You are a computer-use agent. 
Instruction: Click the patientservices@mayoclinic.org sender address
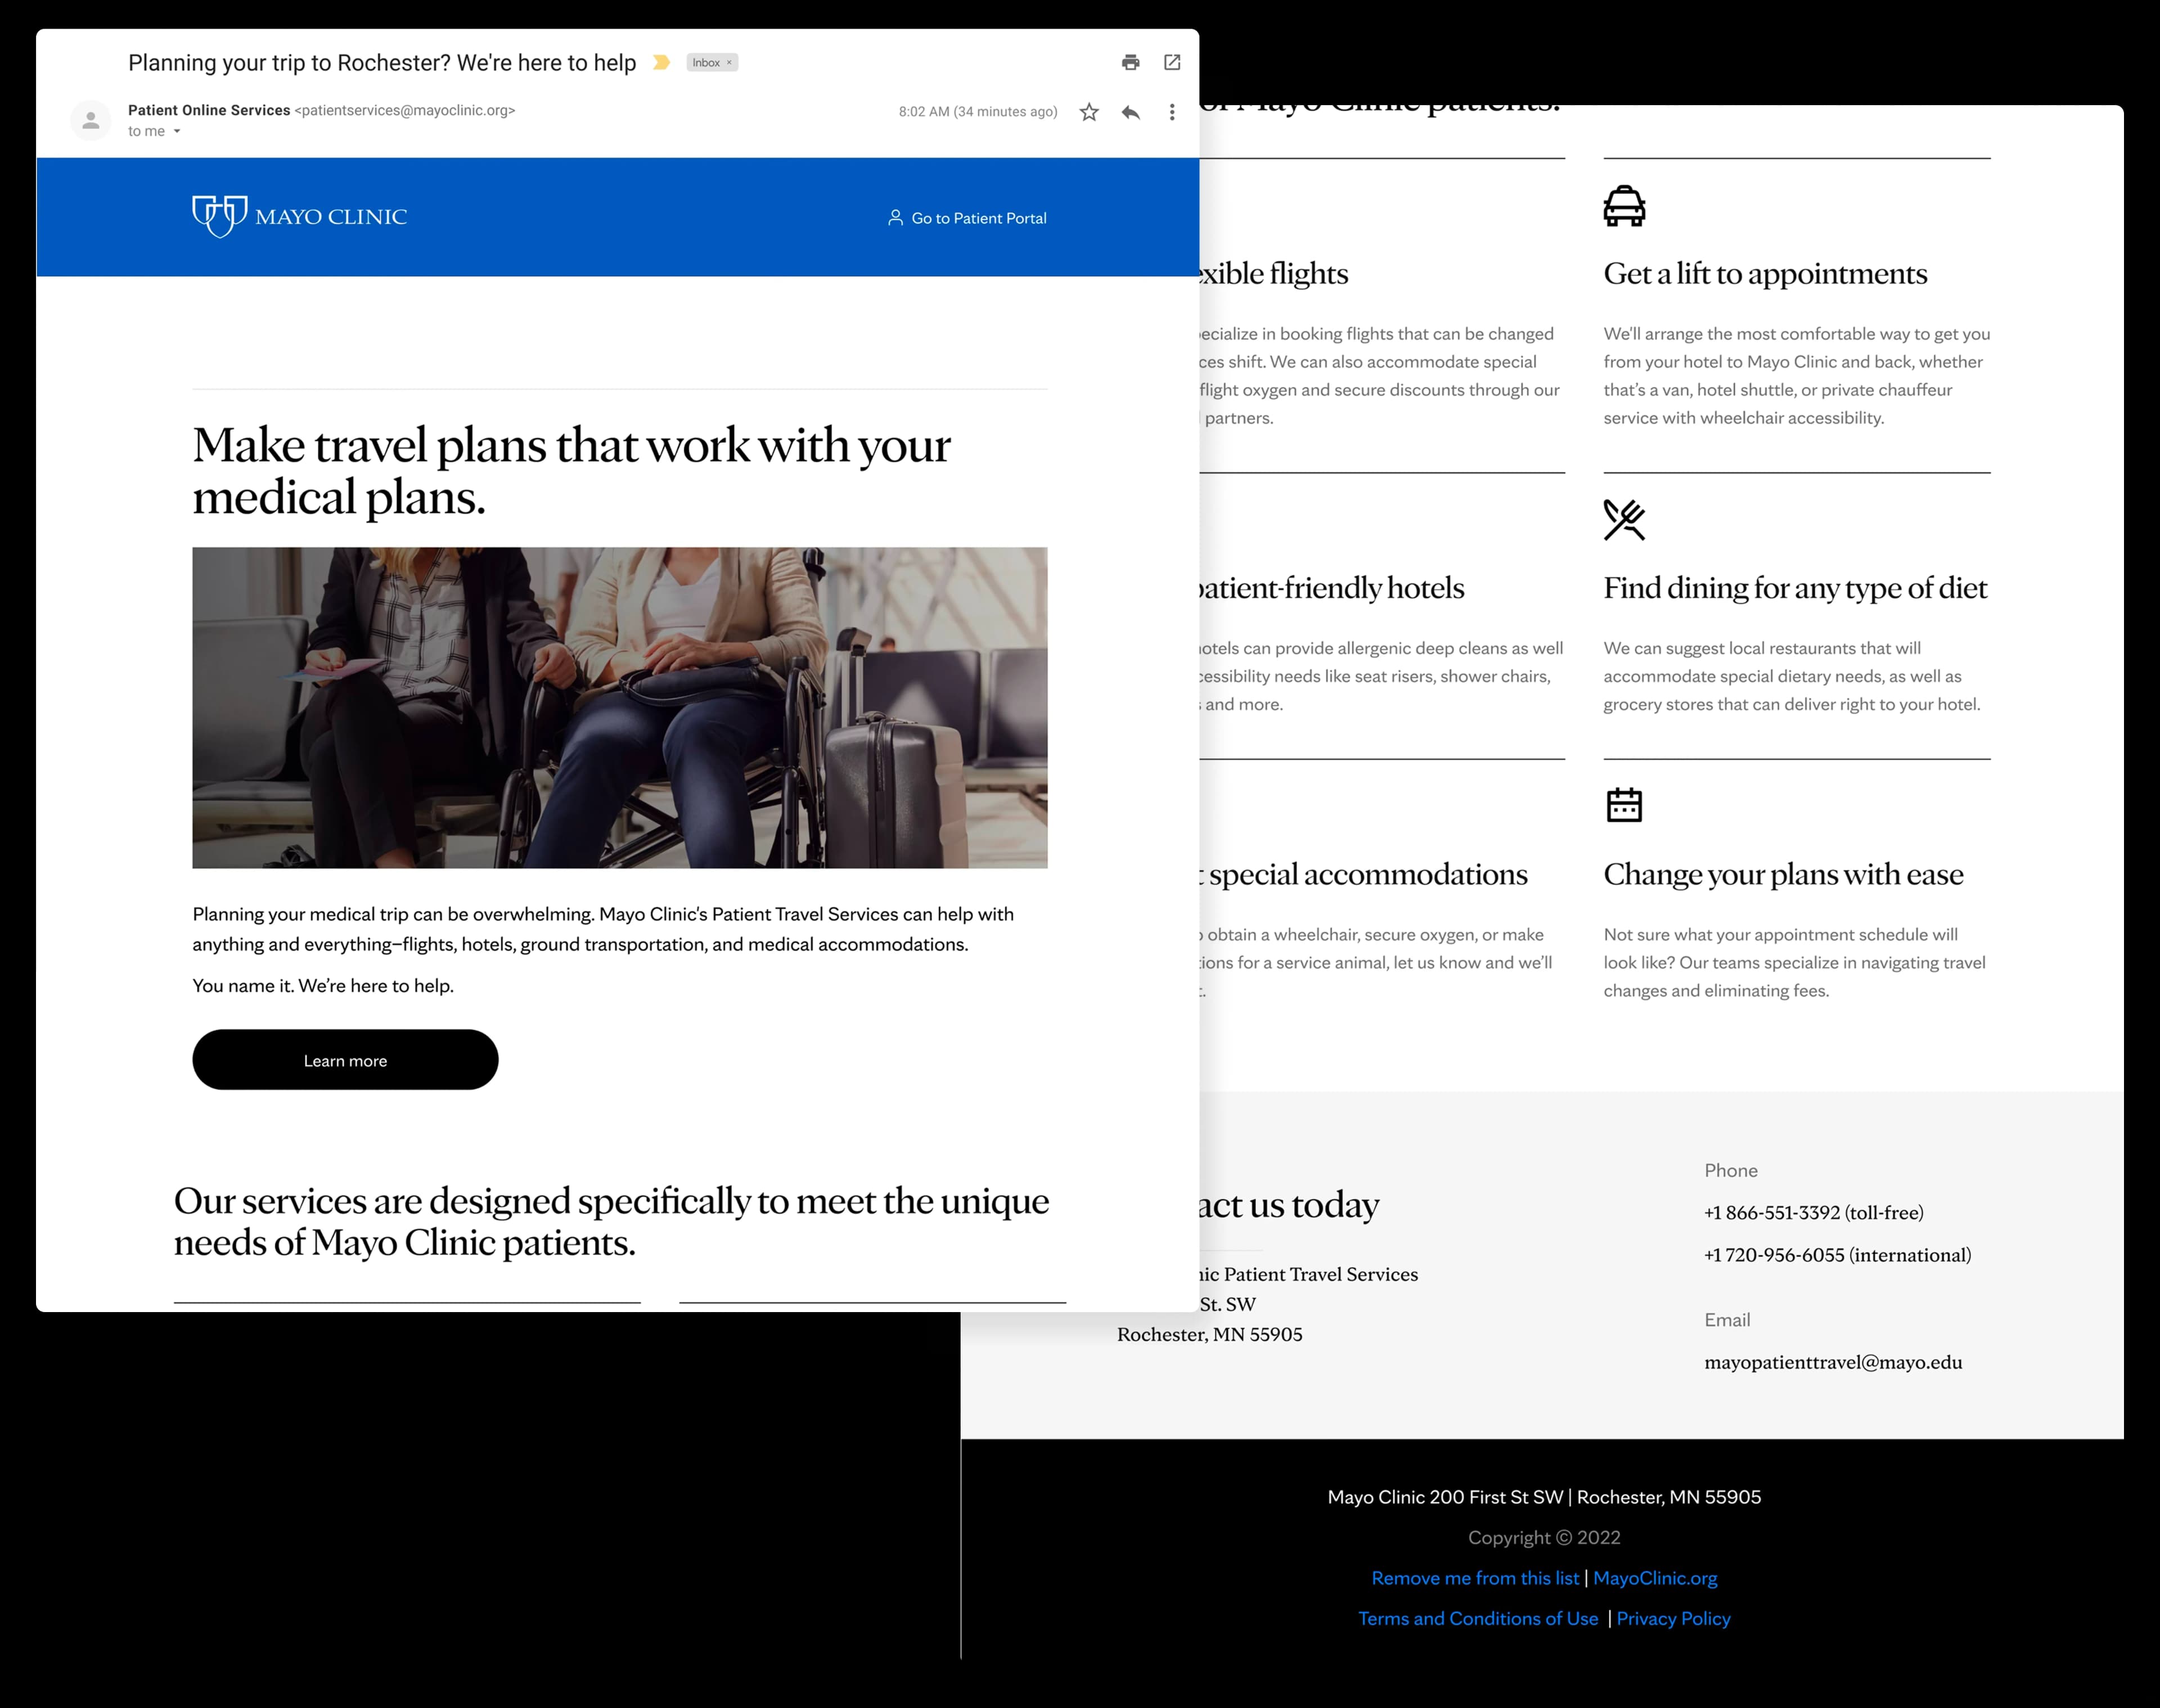(x=405, y=110)
